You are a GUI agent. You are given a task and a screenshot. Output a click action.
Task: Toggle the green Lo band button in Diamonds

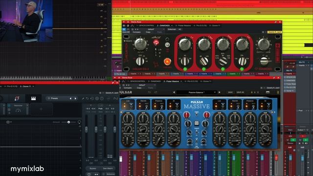[x=185, y=69]
